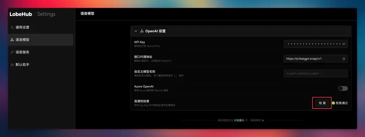365x137 pixels.
Task: Open the 计划接入 link
Action: (x=239, y=120)
